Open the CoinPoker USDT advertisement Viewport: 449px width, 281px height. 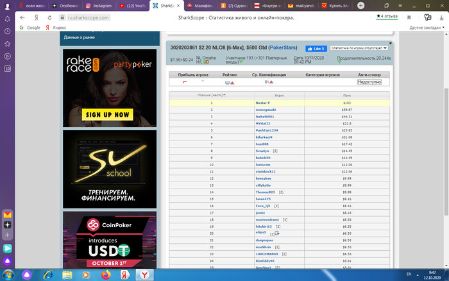click(110, 240)
